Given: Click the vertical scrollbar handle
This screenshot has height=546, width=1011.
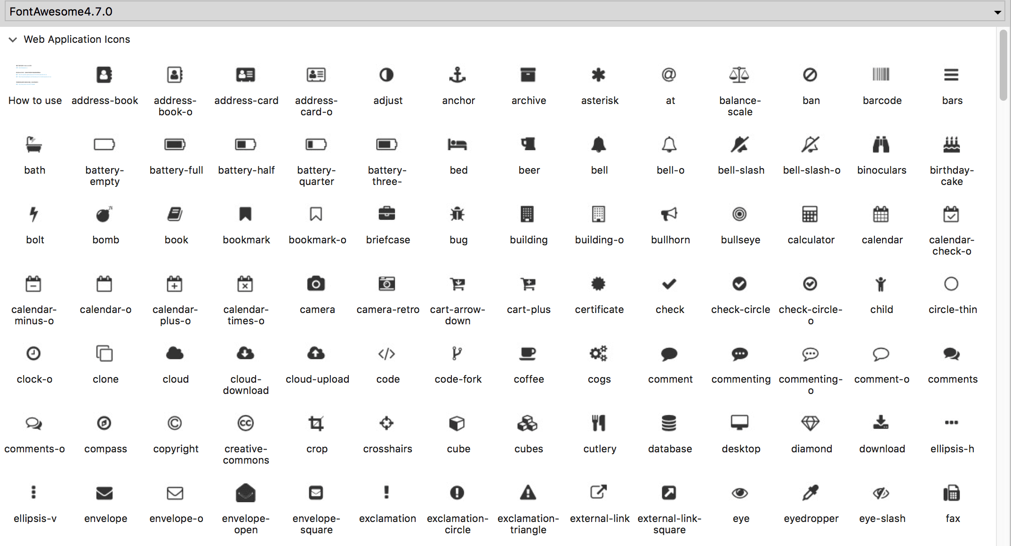Looking at the screenshot, I should coord(1003,65).
